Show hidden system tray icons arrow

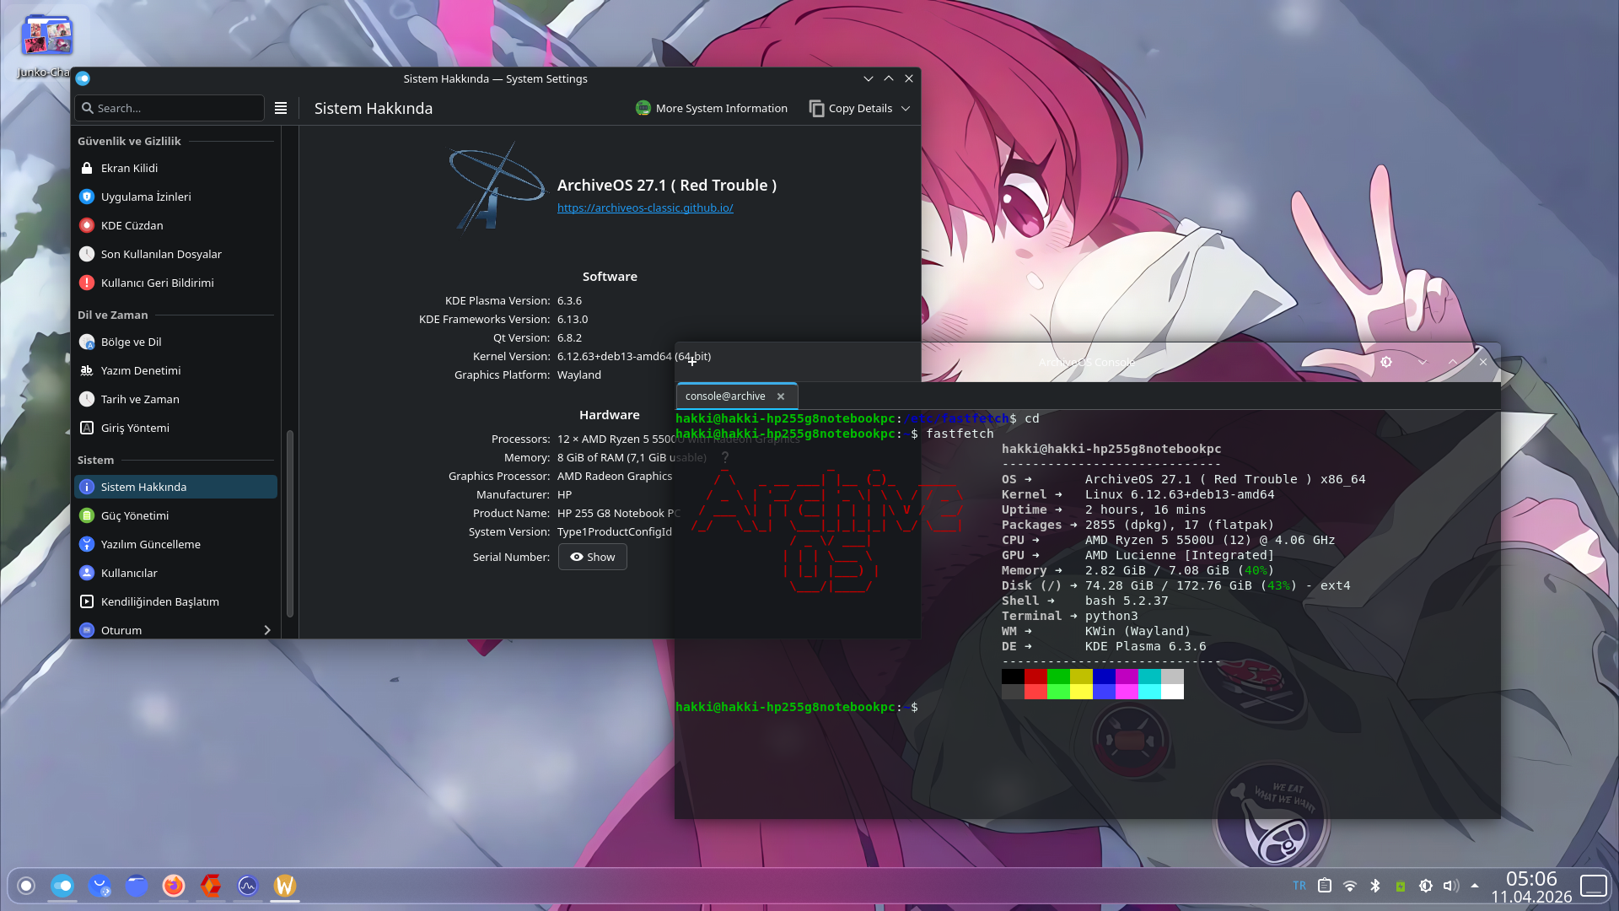coord(1475,886)
